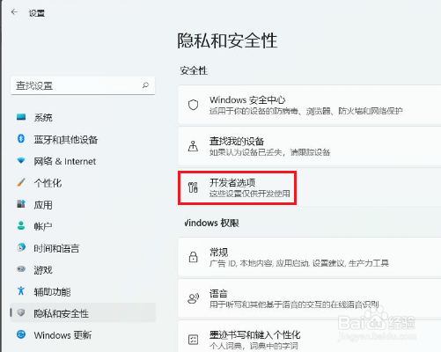Click the 应用 apps icon
The height and width of the screenshot is (352, 441).
click(21, 204)
